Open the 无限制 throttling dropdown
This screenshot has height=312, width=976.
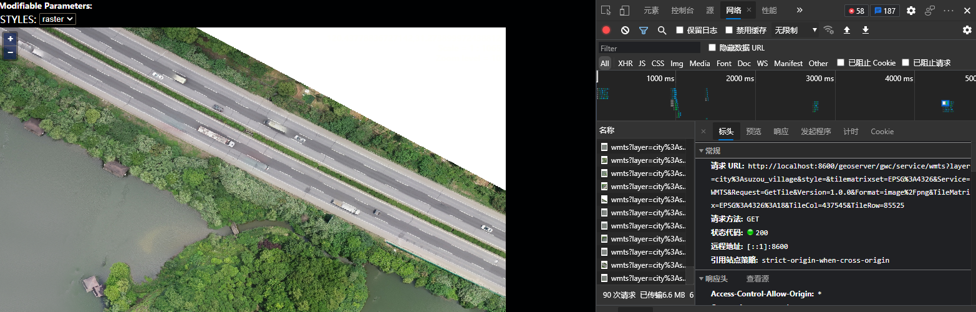[795, 30]
